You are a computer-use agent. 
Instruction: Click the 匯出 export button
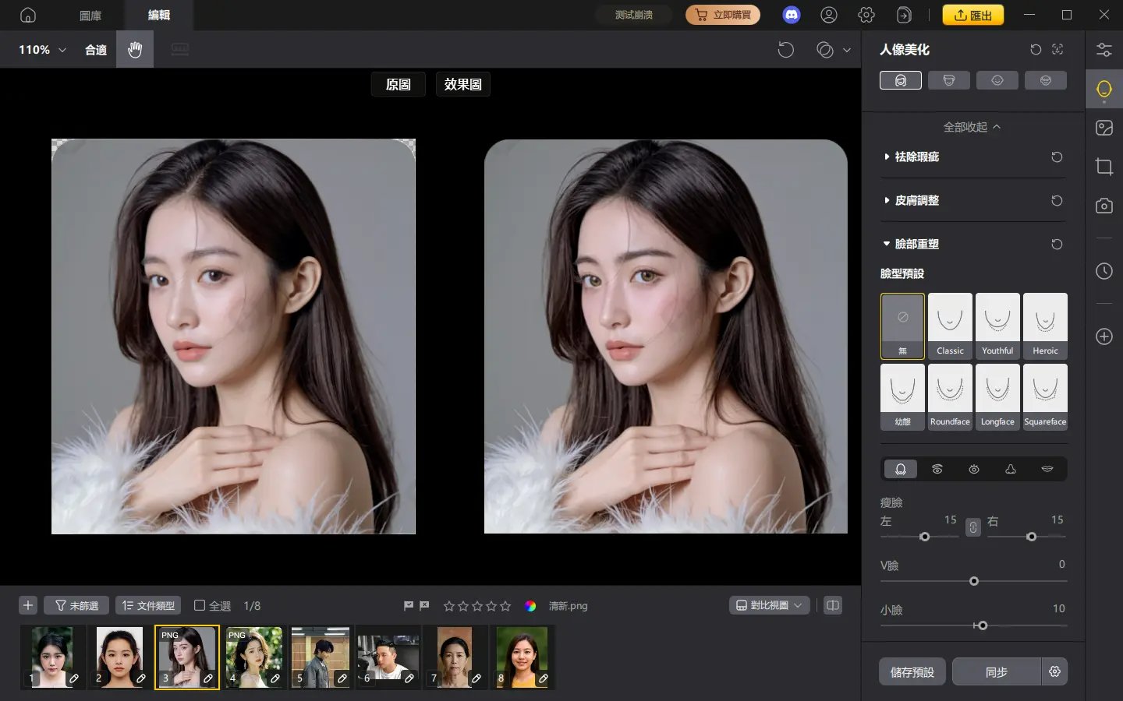click(973, 14)
